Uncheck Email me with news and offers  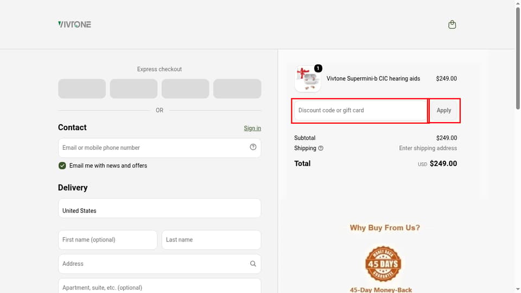[62, 165]
